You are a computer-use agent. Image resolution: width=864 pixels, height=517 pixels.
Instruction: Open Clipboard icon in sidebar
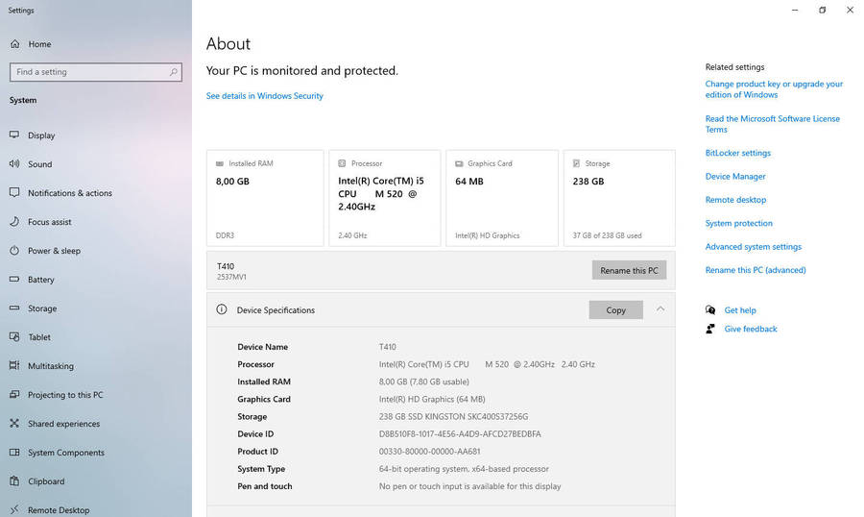click(14, 481)
